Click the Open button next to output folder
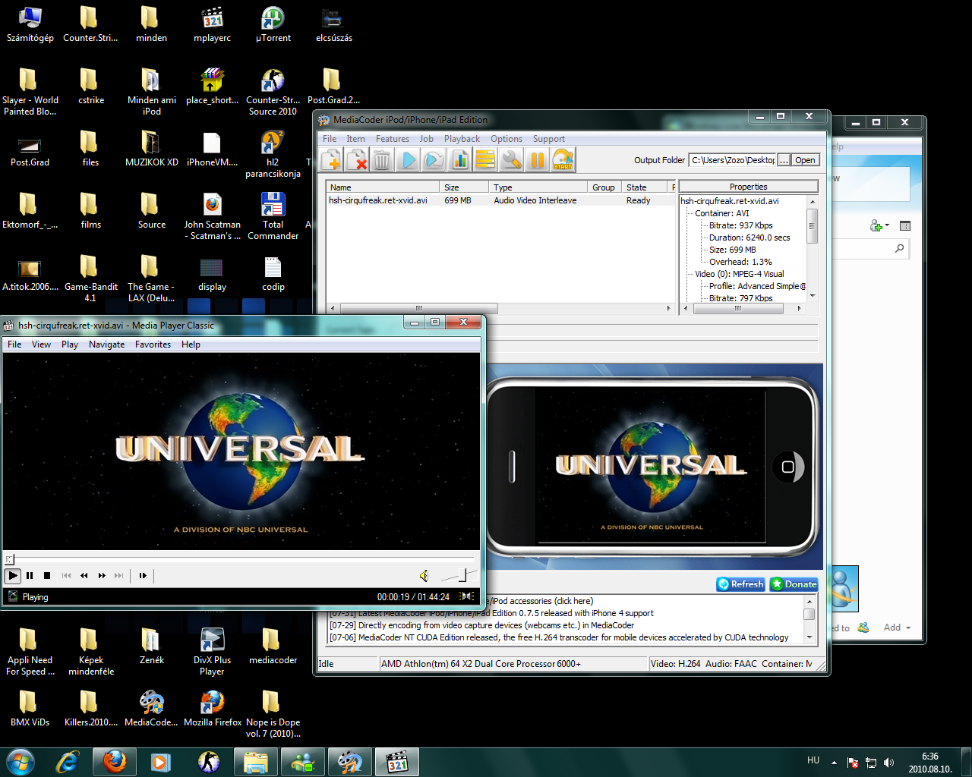Screen dimensions: 972x777 tap(805, 160)
